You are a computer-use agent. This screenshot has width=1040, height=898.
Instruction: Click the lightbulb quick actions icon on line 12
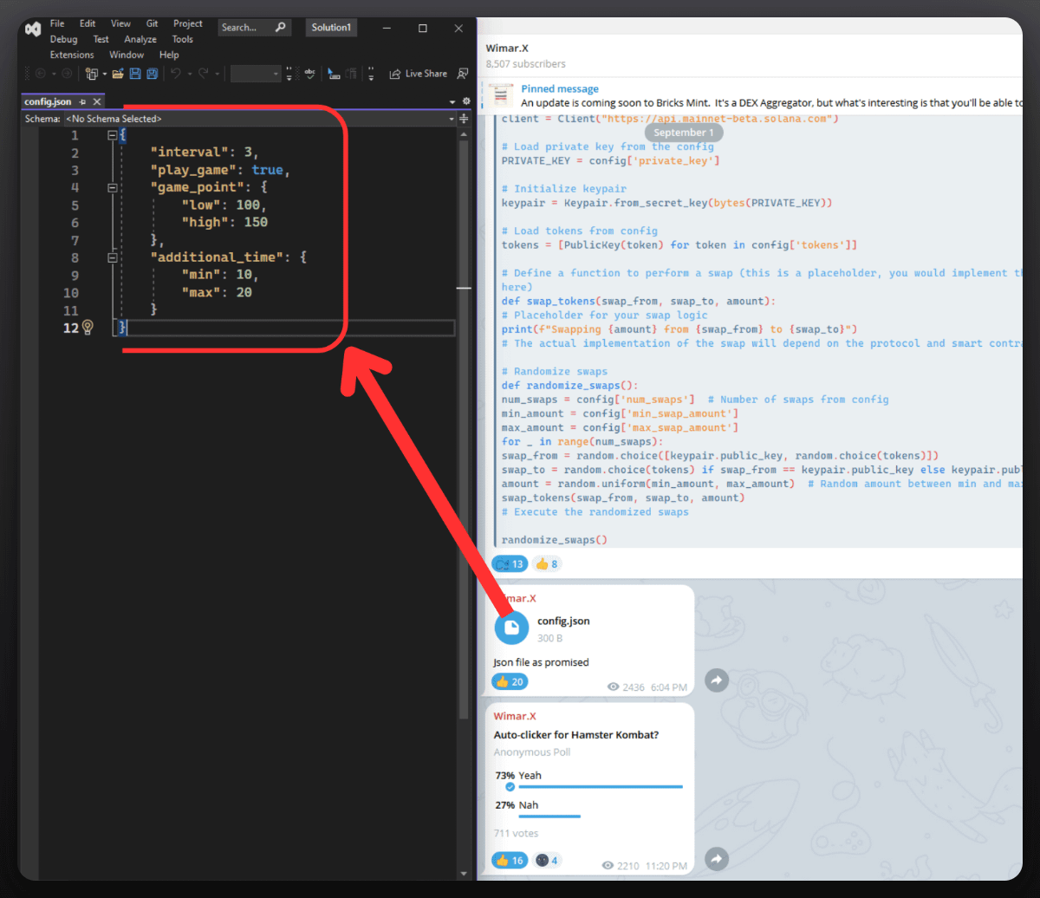click(x=87, y=328)
